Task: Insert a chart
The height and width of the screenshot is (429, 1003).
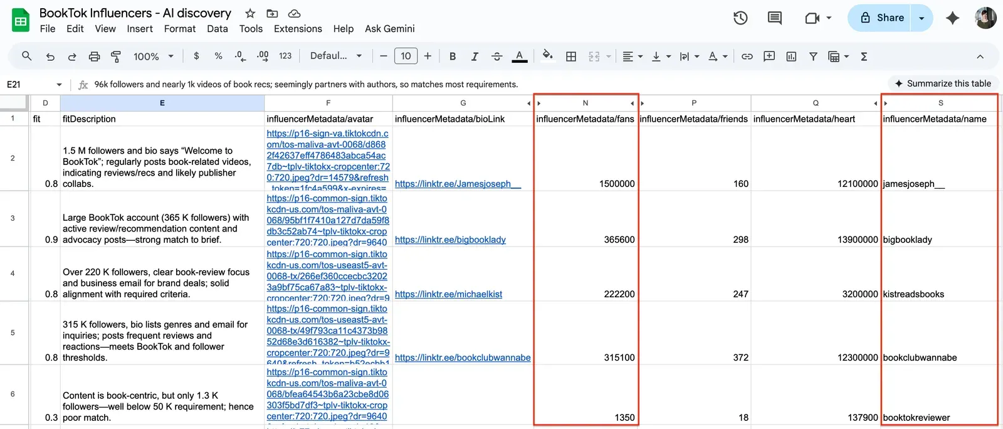Action: pyautogui.click(x=791, y=56)
